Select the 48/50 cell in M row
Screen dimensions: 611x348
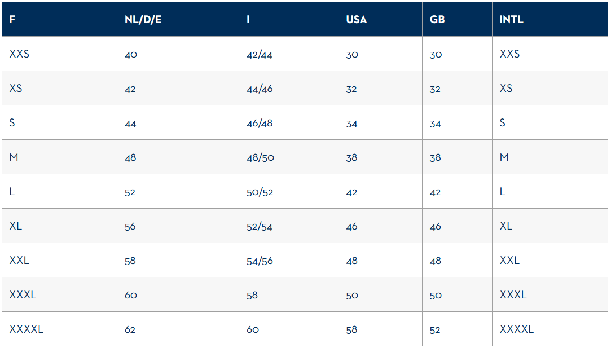pos(289,157)
